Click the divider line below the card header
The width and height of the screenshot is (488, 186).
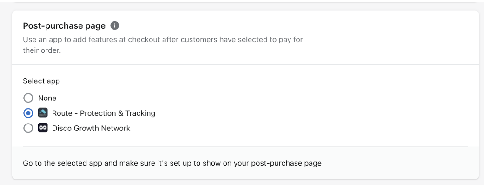coord(245,64)
